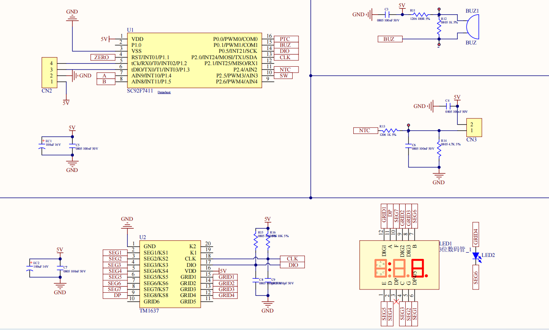Select the SEG2 port at U2 pin 3
The height and width of the screenshot is (330, 549).
pyautogui.click(x=115, y=259)
